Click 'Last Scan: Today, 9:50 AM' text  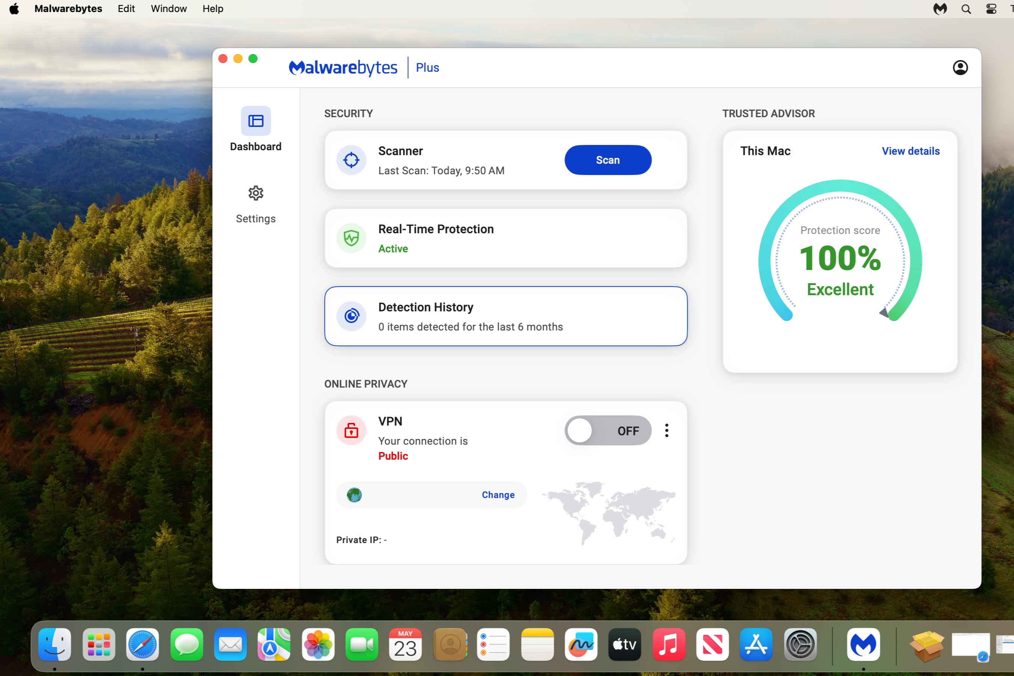(442, 171)
